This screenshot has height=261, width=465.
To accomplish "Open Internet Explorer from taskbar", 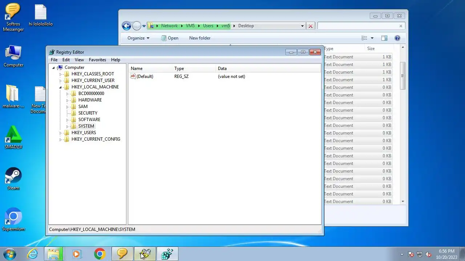I will pyautogui.click(x=33, y=254).
